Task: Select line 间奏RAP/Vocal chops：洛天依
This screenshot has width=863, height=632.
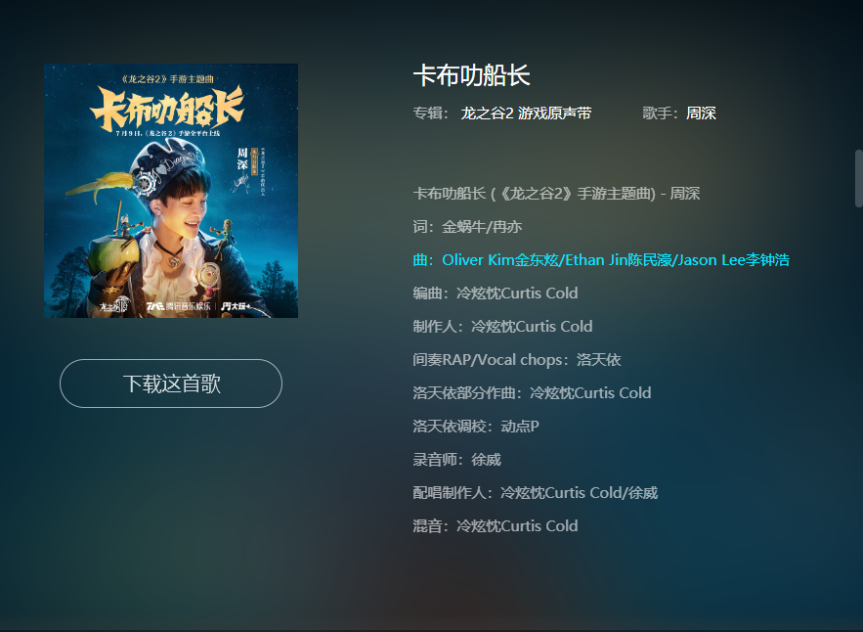Action: 517,360
